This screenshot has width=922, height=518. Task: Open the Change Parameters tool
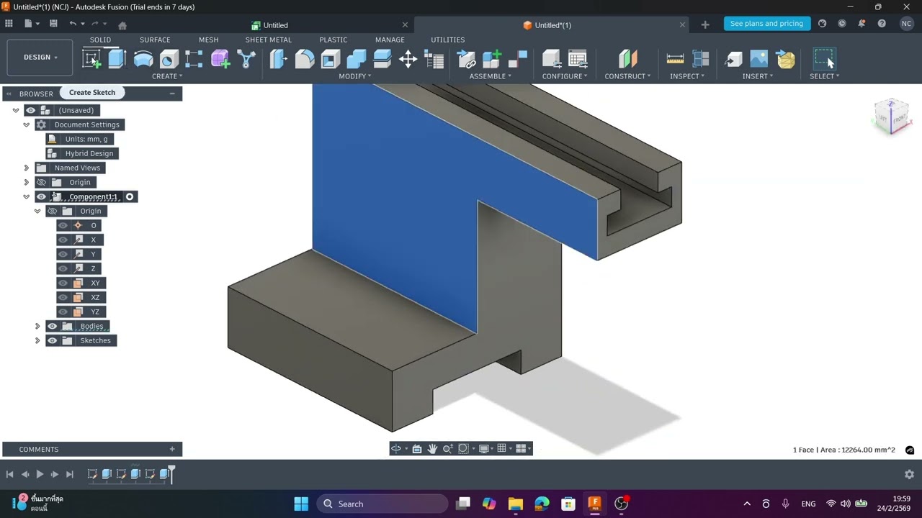434,59
